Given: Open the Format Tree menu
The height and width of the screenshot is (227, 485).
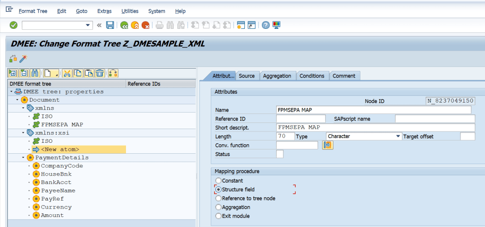Looking at the screenshot, I should click(x=33, y=11).
